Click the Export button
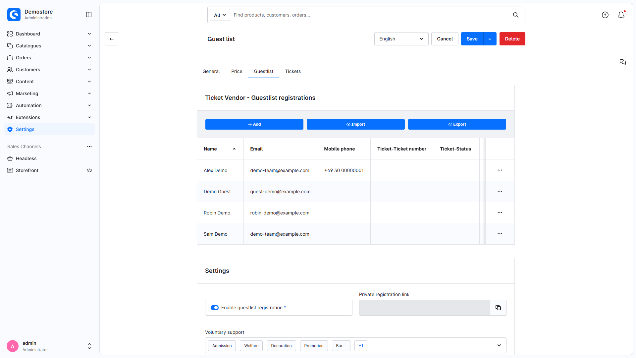The width and height of the screenshot is (636, 358). (x=457, y=124)
